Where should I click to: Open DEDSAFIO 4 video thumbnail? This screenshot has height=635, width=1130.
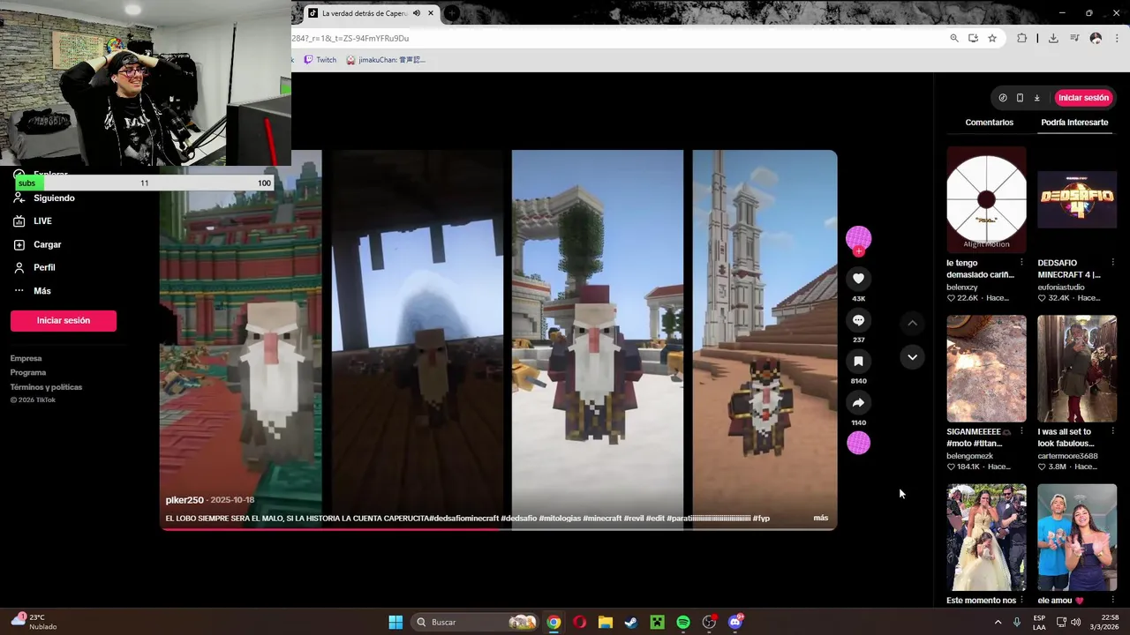[x=1077, y=199]
